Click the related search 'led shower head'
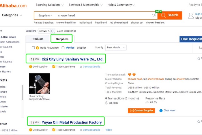 click(119, 23)
